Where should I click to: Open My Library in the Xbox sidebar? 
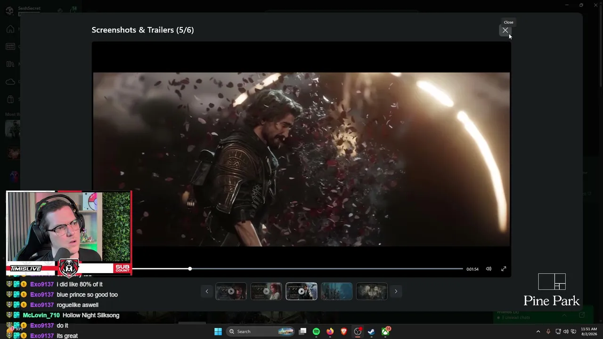10,64
